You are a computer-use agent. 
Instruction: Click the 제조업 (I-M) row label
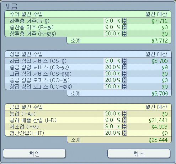point(24,127)
